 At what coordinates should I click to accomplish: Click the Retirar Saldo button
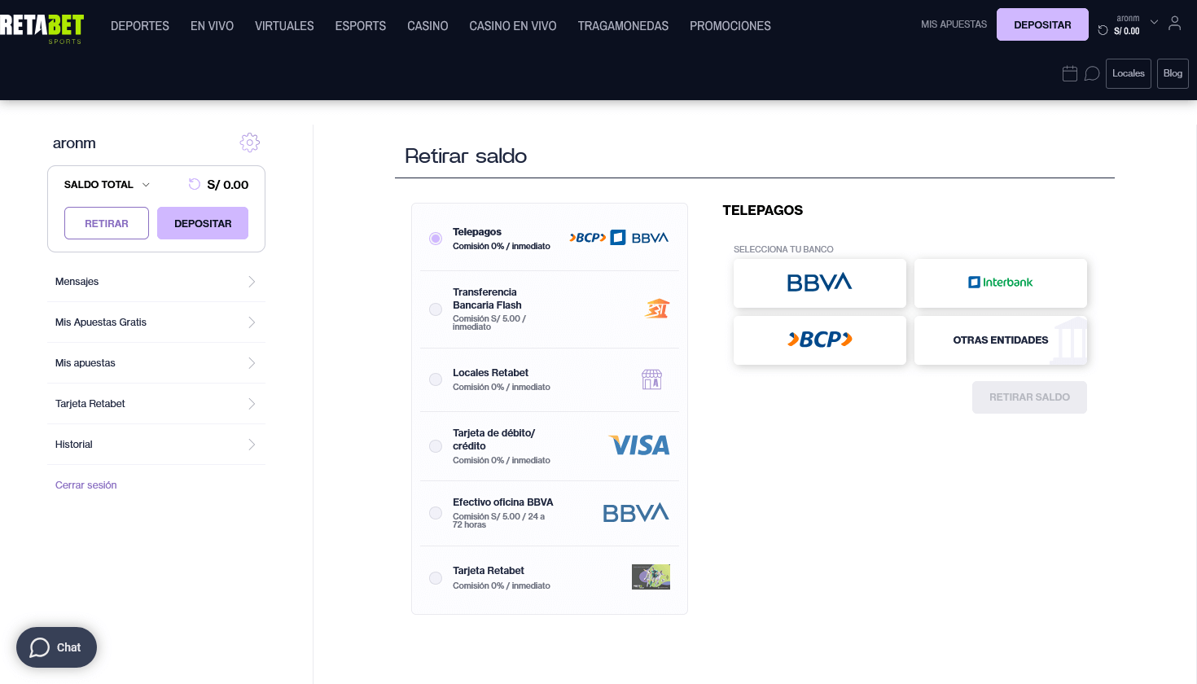pos(1029,397)
